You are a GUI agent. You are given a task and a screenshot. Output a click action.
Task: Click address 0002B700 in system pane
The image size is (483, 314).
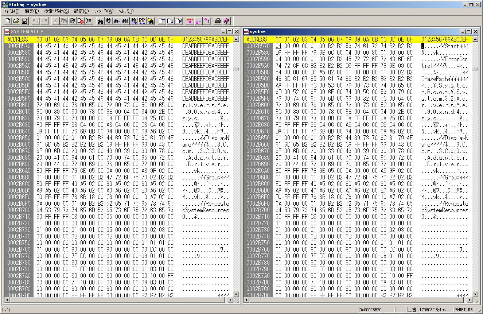tap(258, 210)
